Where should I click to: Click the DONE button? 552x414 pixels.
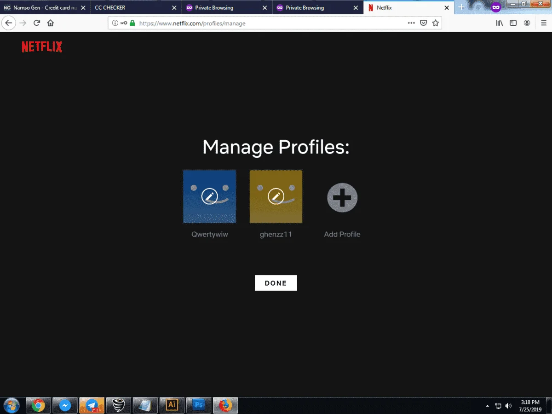click(276, 283)
